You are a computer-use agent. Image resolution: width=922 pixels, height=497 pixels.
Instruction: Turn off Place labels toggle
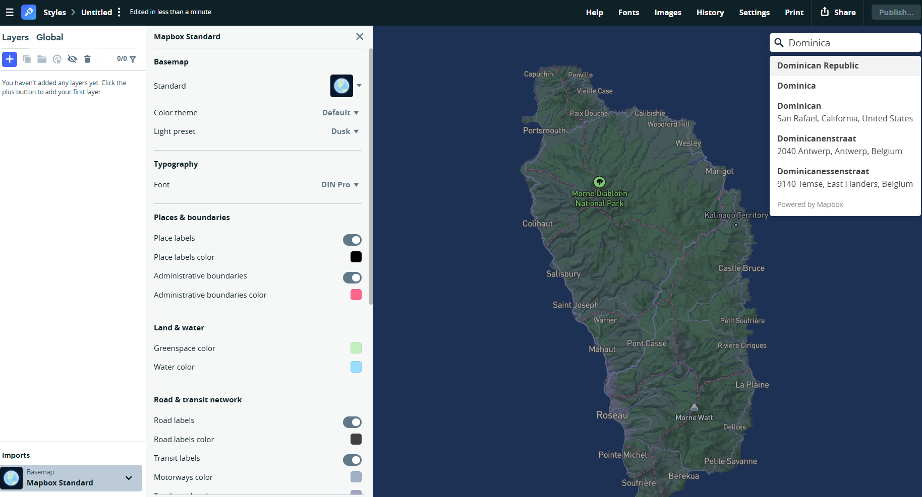(x=352, y=240)
